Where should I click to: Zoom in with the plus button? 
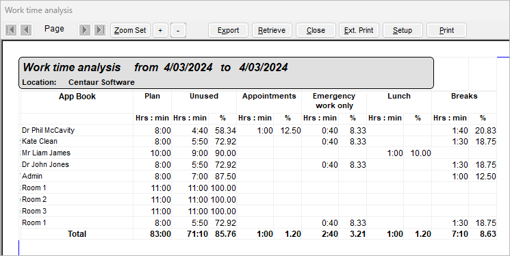[x=160, y=30]
